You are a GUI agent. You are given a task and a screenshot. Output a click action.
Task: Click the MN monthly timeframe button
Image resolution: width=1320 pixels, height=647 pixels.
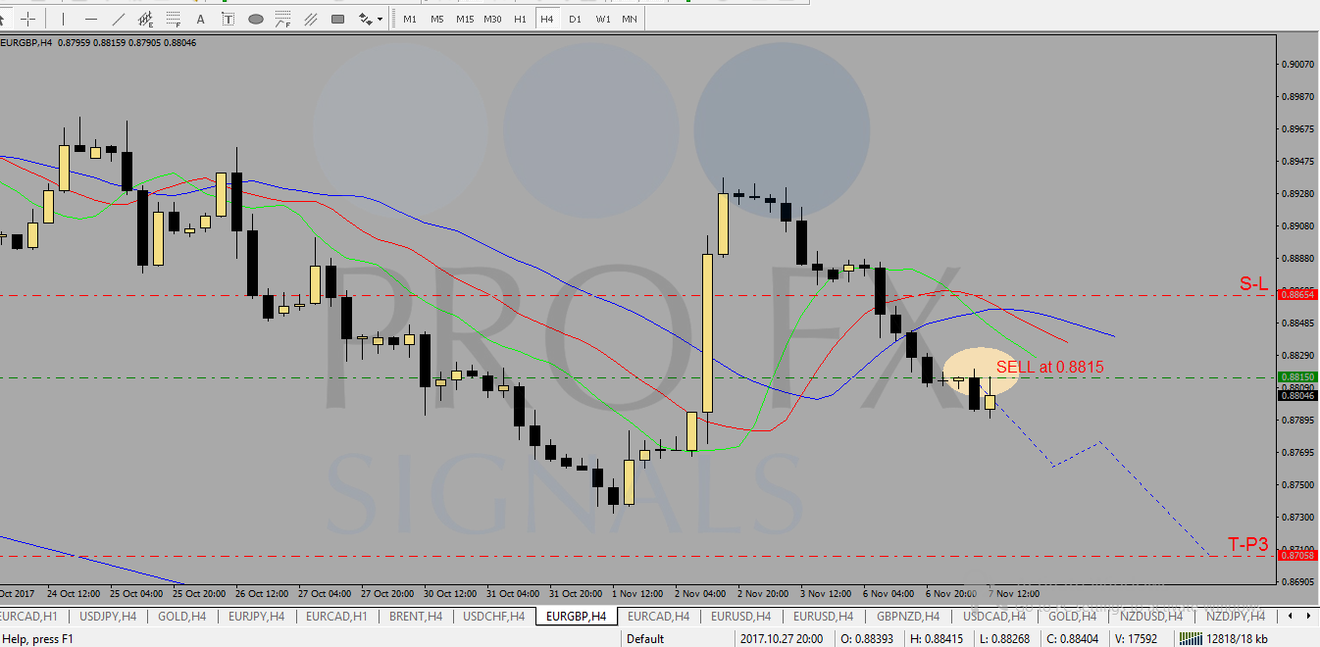point(629,19)
